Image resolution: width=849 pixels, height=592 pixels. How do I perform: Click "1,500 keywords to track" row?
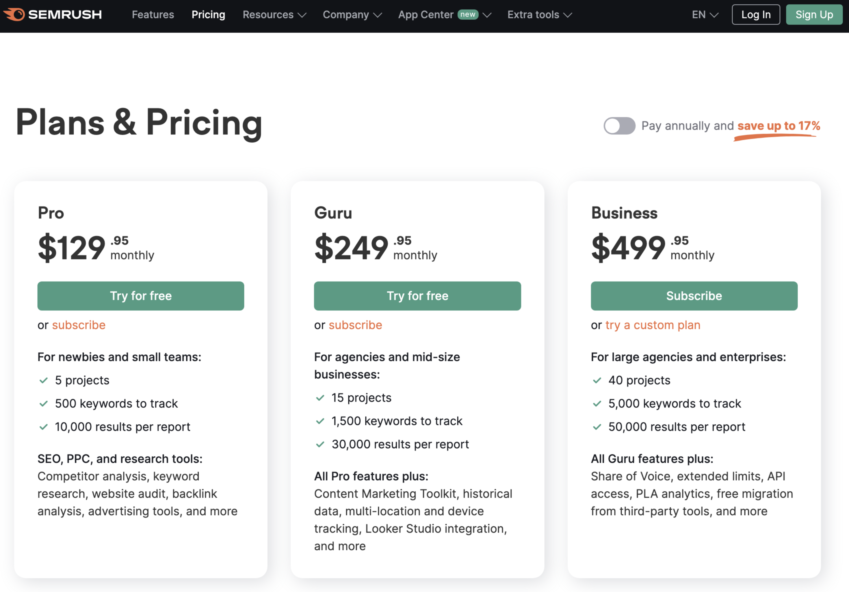coord(397,421)
